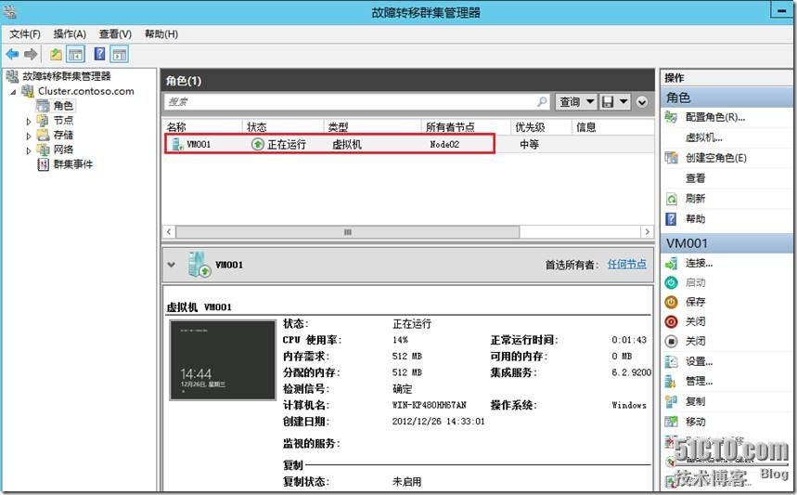Open the Help (帮助) menu
Screen dimensions: 797x495
(161, 34)
